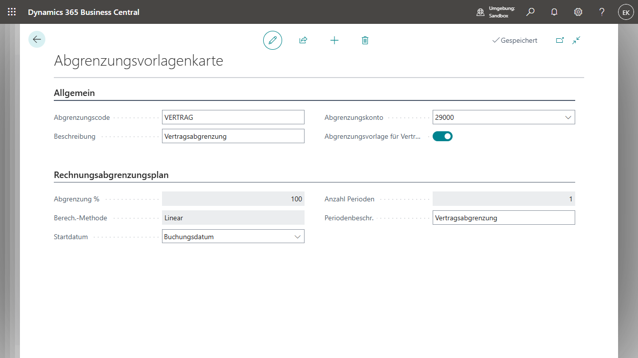Expand the Abgrenzungskonto dropdown
The height and width of the screenshot is (358, 638).
point(568,118)
